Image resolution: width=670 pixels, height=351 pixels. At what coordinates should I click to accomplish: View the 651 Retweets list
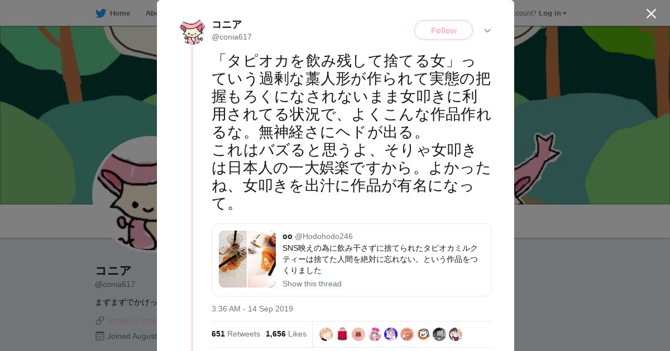(236, 334)
